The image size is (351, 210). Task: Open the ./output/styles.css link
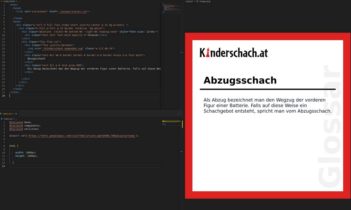click(73, 11)
